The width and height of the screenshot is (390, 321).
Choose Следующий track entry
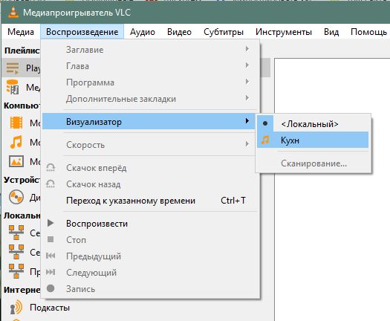151,273
